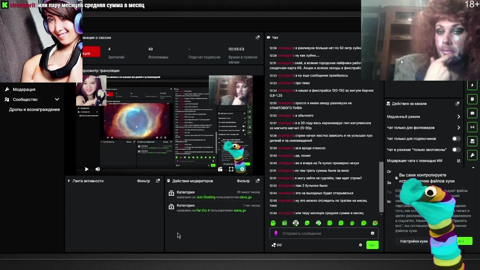
Task: Play the stream preview
Action: (x=87, y=169)
